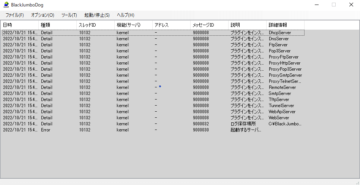Image resolution: width=360 pixels, height=185 pixels.
Task: Select the WebServer log entry
Action: pyautogui.click(x=153, y=118)
